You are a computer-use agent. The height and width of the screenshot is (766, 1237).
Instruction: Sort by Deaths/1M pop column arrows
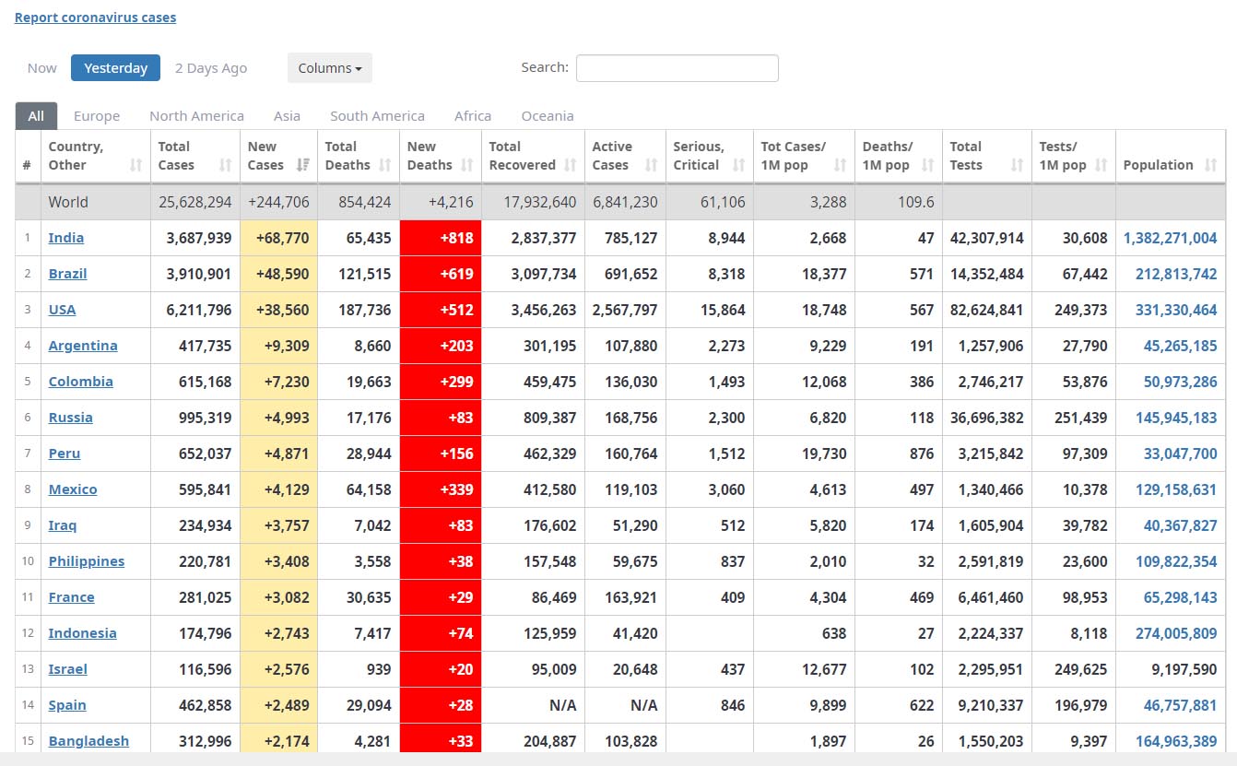click(x=928, y=165)
